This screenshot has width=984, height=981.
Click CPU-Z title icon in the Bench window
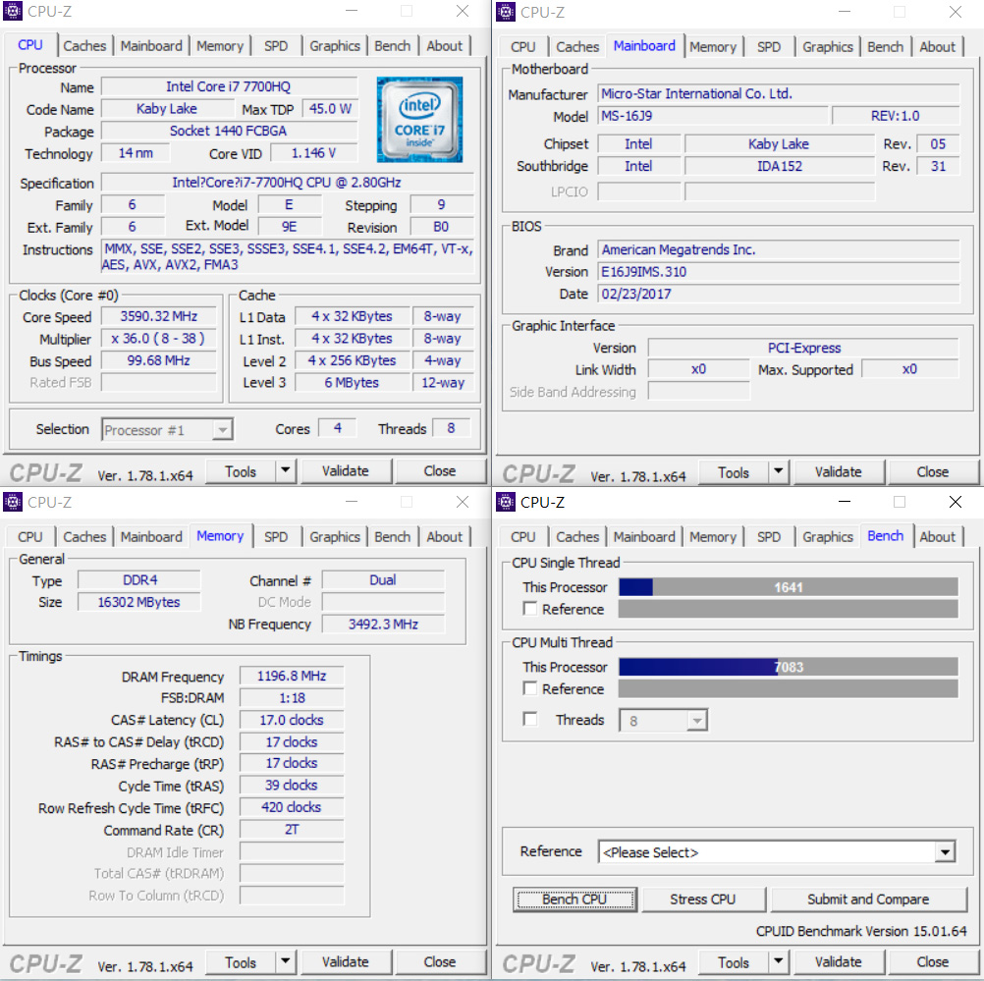click(507, 502)
